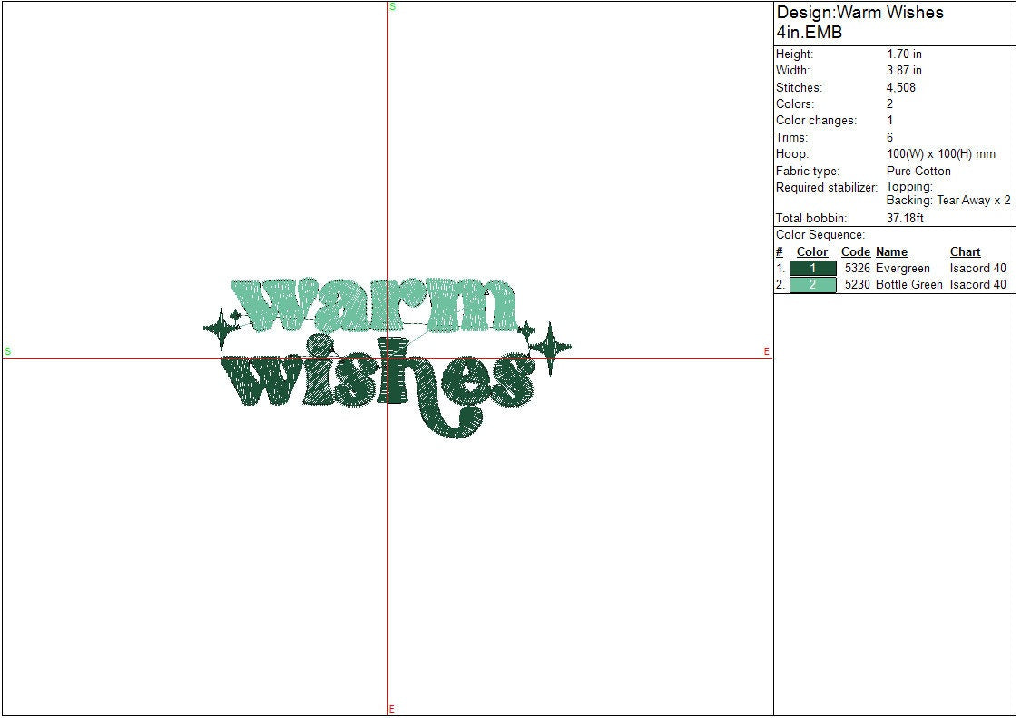1021x718 pixels.
Task: Select the small sparkle beside the left star
Action: point(236,315)
